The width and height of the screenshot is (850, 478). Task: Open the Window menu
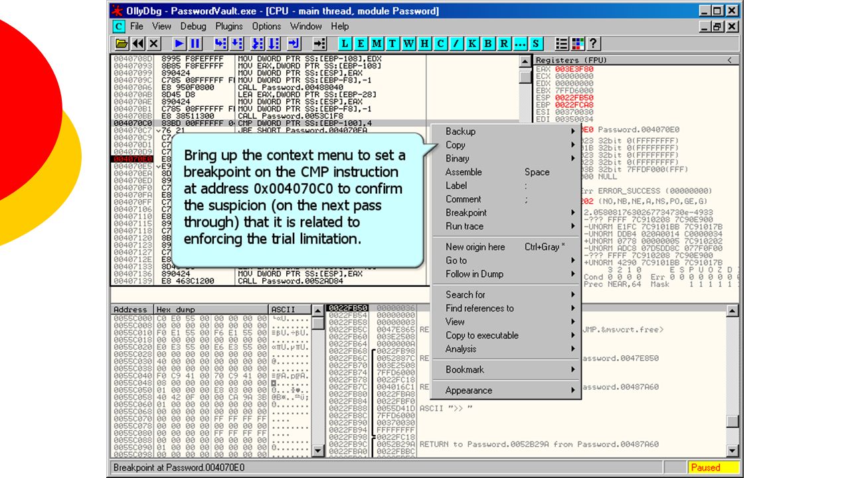click(x=306, y=27)
